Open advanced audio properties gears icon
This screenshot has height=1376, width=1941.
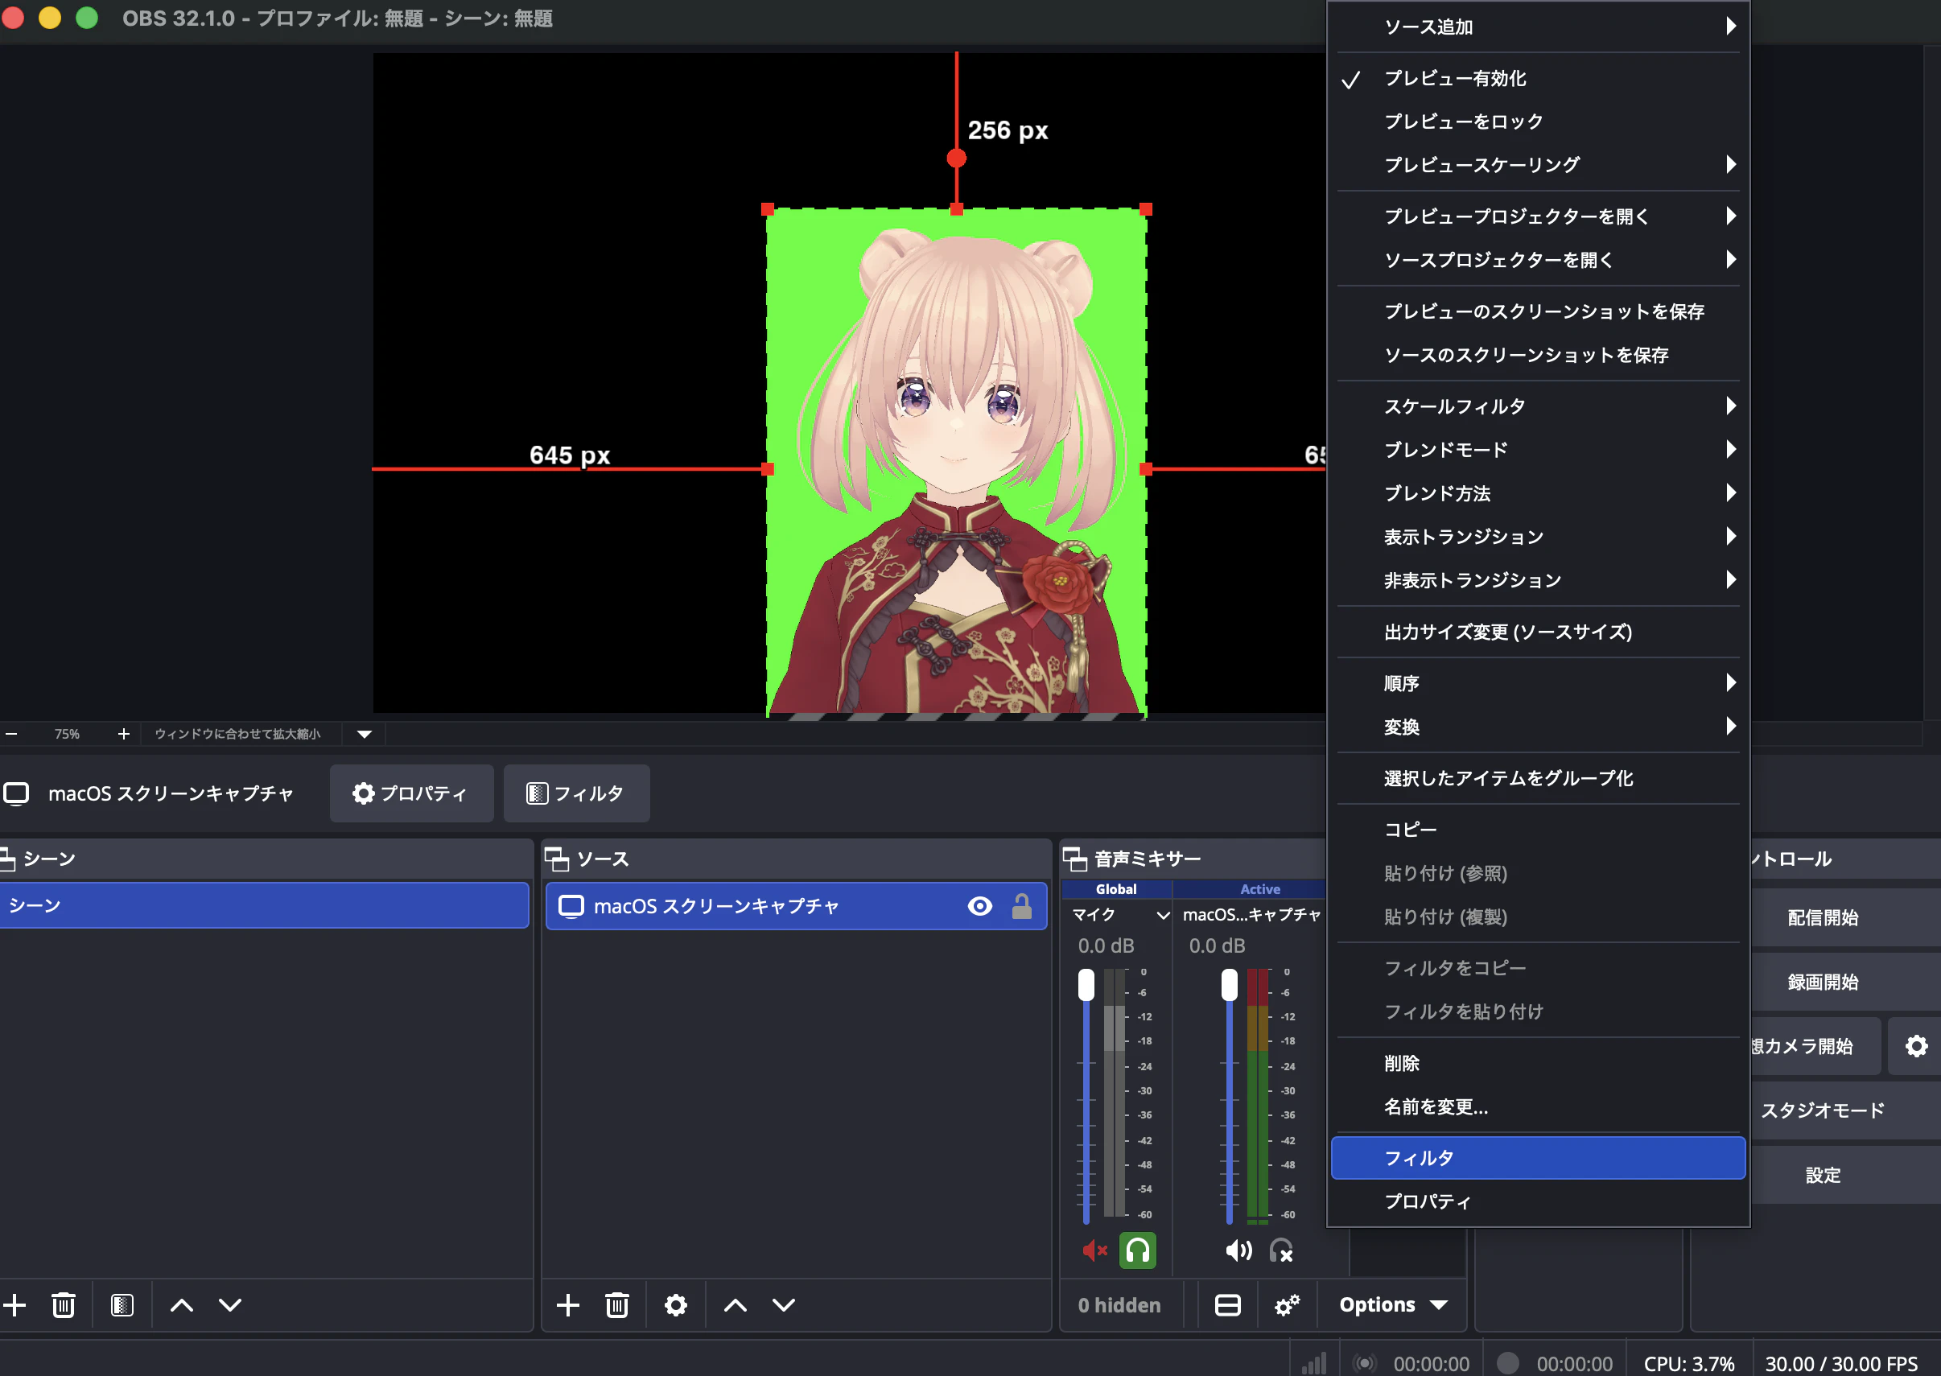coord(1287,1305)
